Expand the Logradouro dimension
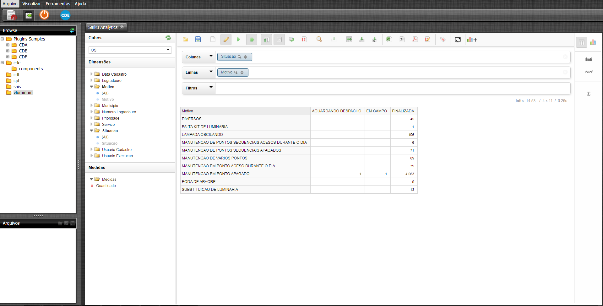 coord(91,80)
